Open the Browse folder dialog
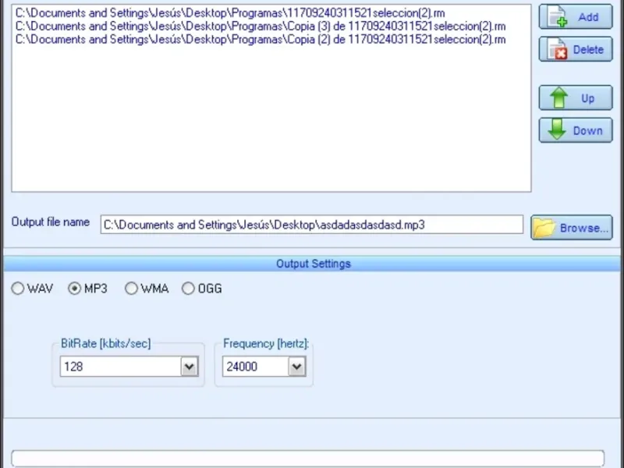The image size is (624, 468). pos(572,228)
